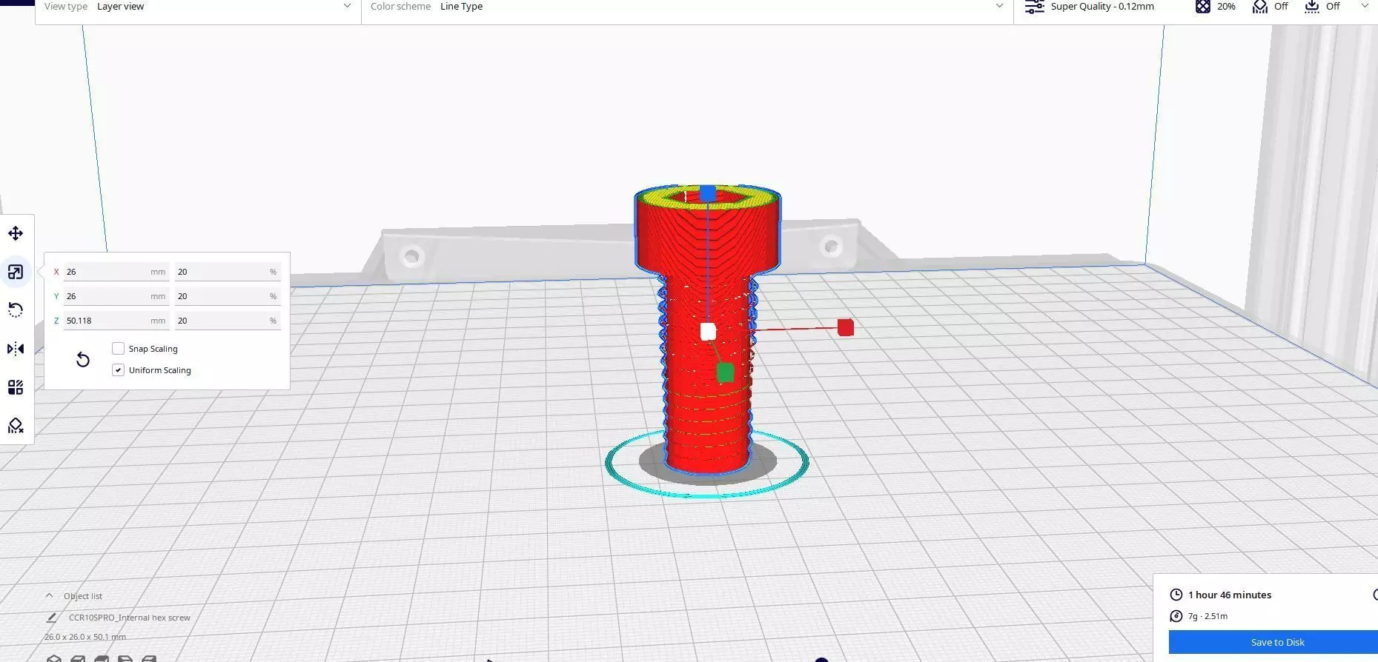The height and width of the screenshot is (662, 1378).
Task: Click the 1 hour 46 minutes estimate
Action: 1230,595
